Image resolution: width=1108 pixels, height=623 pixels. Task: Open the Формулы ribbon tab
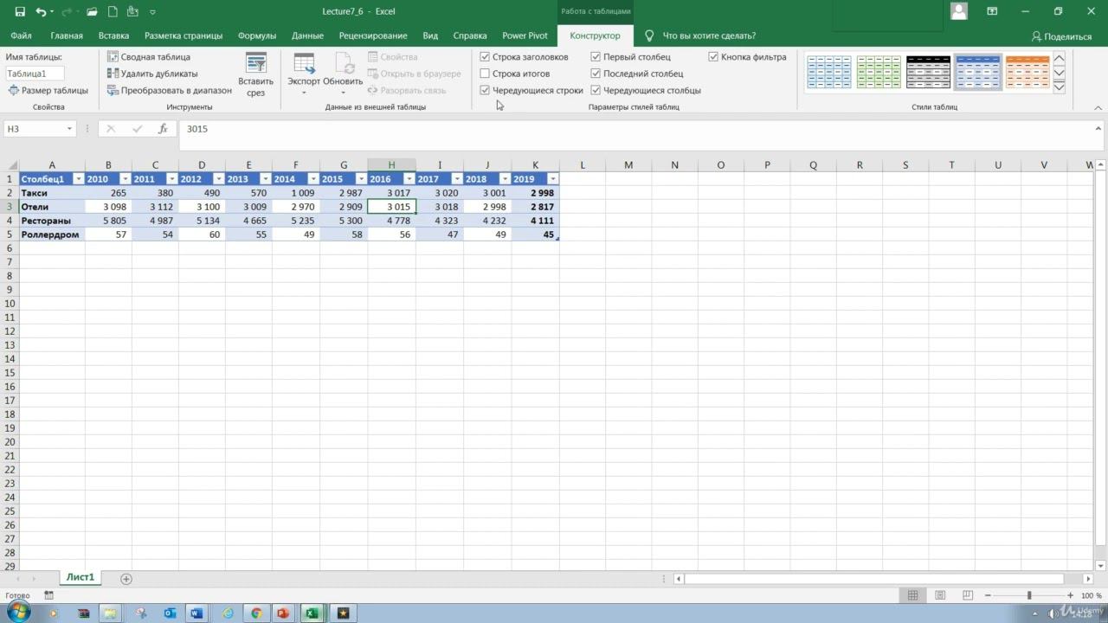pos(257,35)
